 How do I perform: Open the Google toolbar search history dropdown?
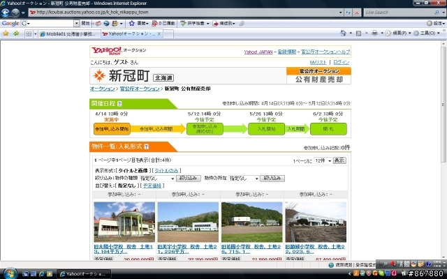[76, 23]
